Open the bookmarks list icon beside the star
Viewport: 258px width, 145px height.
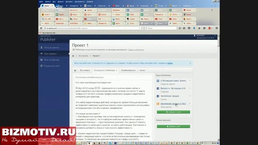[184, 28]
